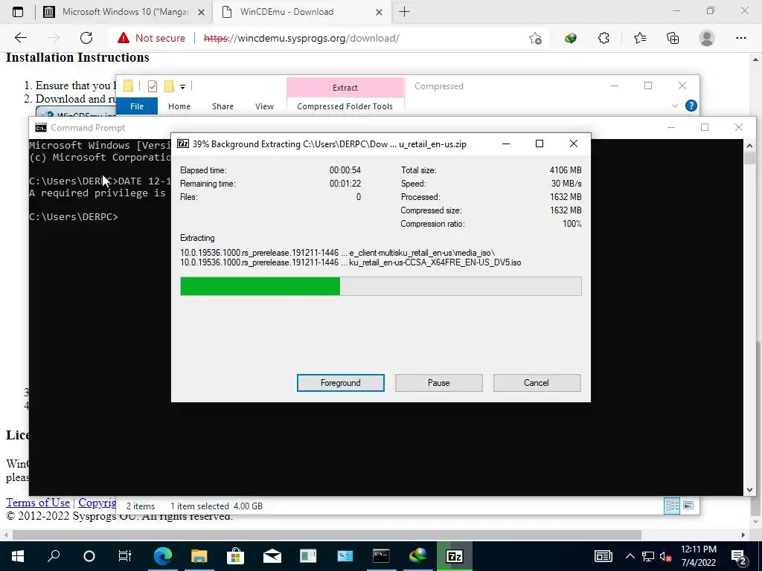Click the Remaining time value 00:01:22
Image resolution: width=762 pixels, height=571 pixels.
coord(345,184)
